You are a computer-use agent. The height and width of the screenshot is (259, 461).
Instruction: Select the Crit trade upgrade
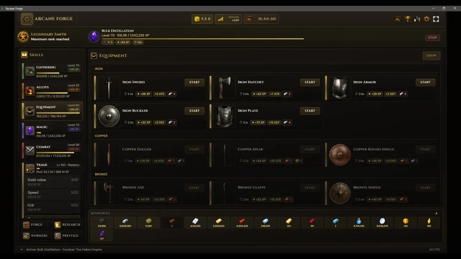[x=53, y=207]
